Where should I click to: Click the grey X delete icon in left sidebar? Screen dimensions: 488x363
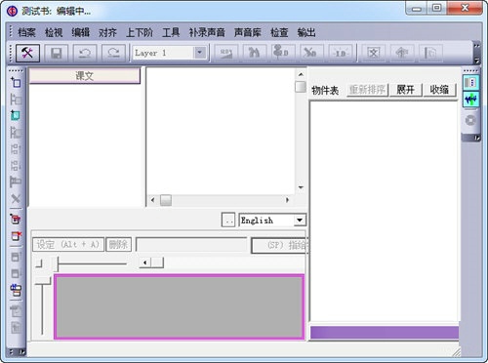[x=16, y=198]
